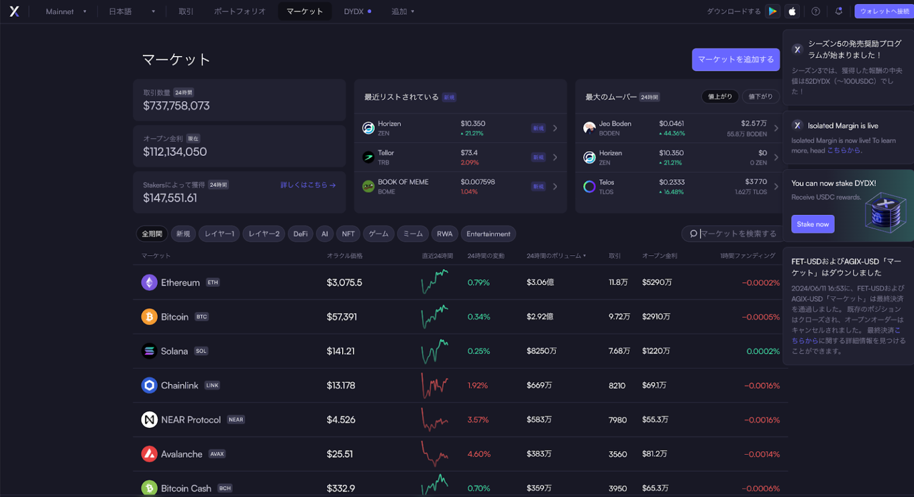Click the dYdX logo in the header

[x=14, y=11]
